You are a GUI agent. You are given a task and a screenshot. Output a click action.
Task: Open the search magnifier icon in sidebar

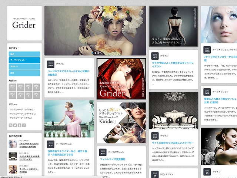pos(24,125)
